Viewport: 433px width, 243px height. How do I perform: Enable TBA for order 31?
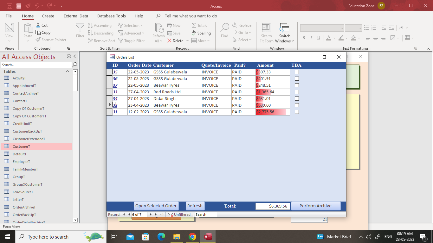click(297, 112)
